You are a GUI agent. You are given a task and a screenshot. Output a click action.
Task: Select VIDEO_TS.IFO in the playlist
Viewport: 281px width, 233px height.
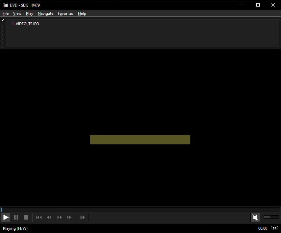tap(25, 24)
